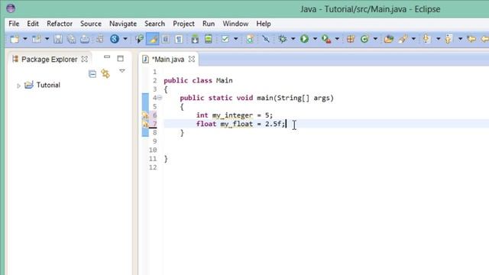Click the Run External Tools icon
Viewport: 489px width, 275px height.
click(326, 39)
